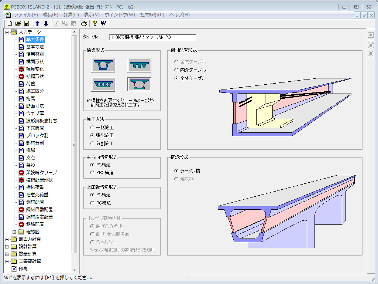Open the 荷重 item in the tree
The width and height of the screenshot is (378, 284).
[31, 84]
